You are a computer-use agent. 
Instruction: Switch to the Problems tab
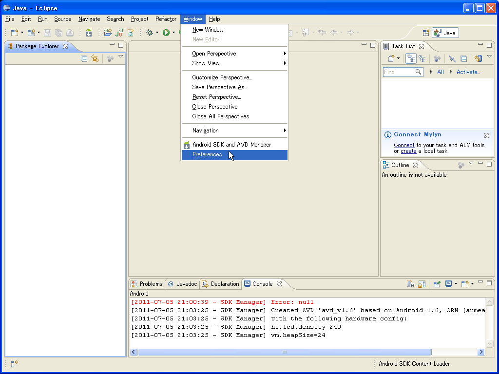pyautogui.click(x=147, y=284)
